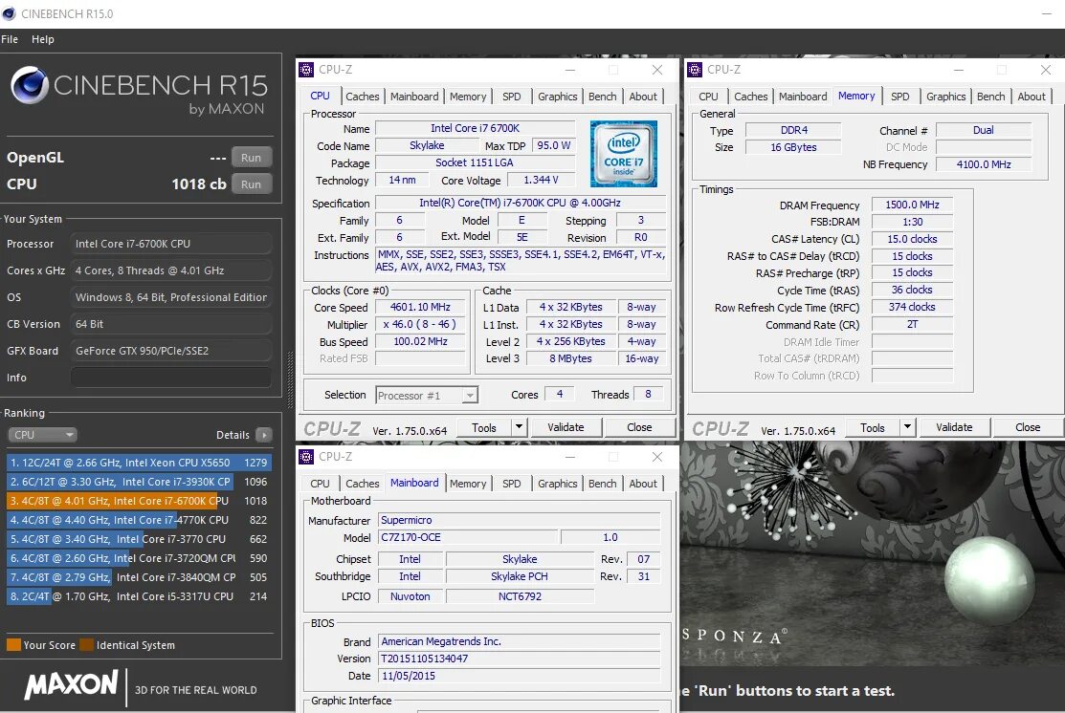1065x713 pixels.
Task: Click the orange Your Score legend swatch
Action: click(x=13, y=644)
